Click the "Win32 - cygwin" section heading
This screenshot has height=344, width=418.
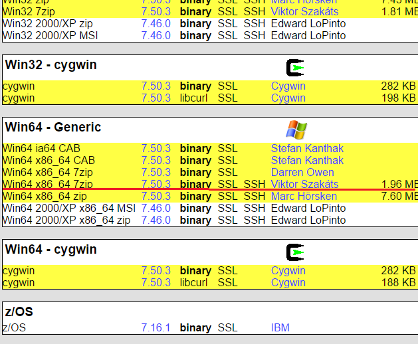point(51,65)
